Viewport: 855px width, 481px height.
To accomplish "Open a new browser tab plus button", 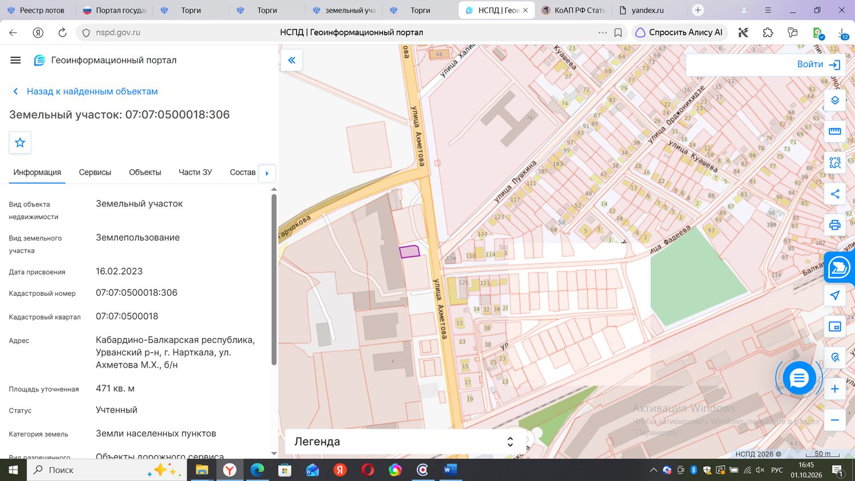I will point(698,10).
